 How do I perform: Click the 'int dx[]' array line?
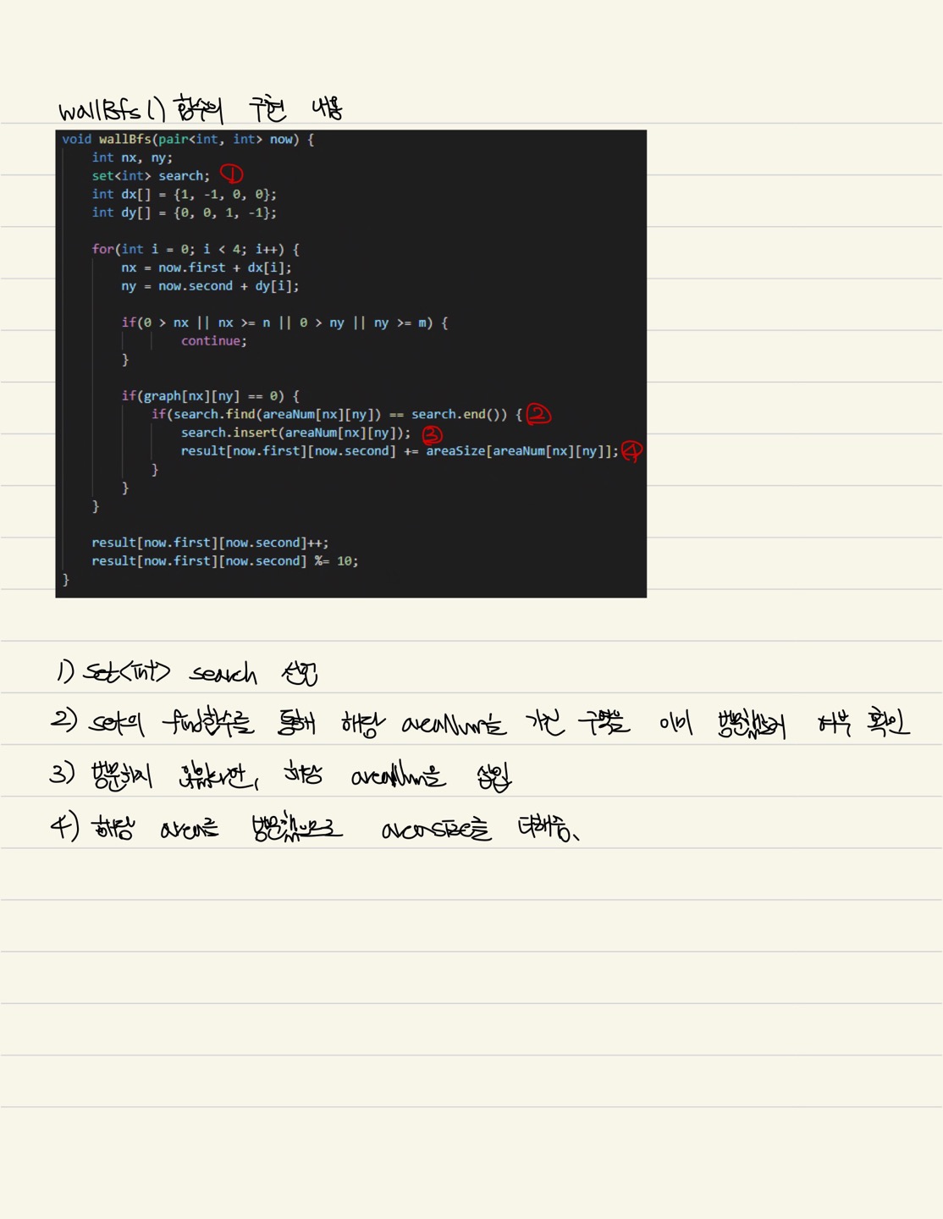click(x=184, y=195)
